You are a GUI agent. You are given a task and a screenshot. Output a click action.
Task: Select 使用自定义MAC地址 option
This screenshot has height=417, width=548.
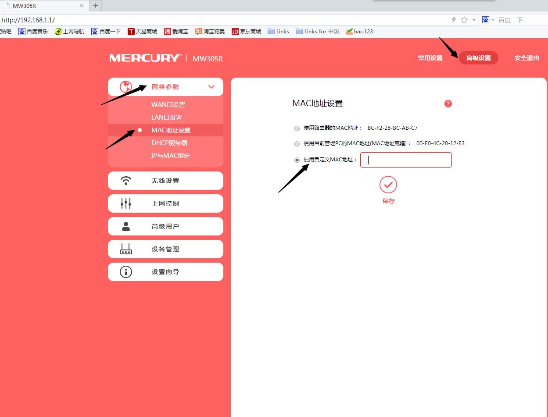[x=297, y=160]
